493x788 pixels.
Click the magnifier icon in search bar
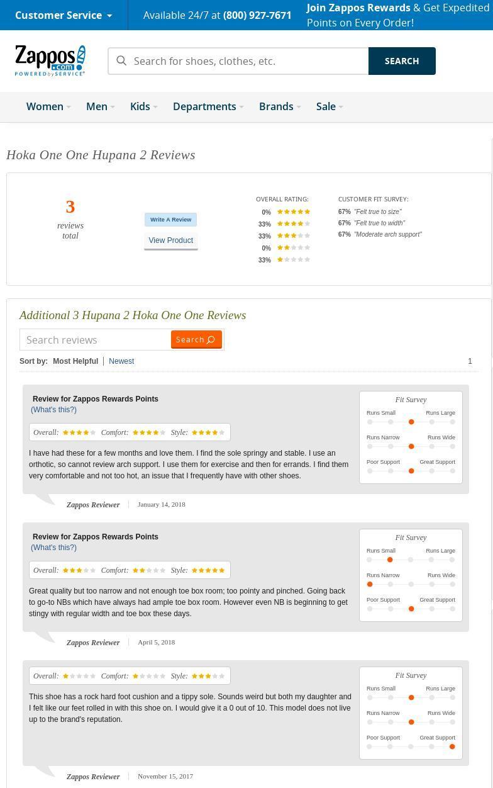(122, 61)
